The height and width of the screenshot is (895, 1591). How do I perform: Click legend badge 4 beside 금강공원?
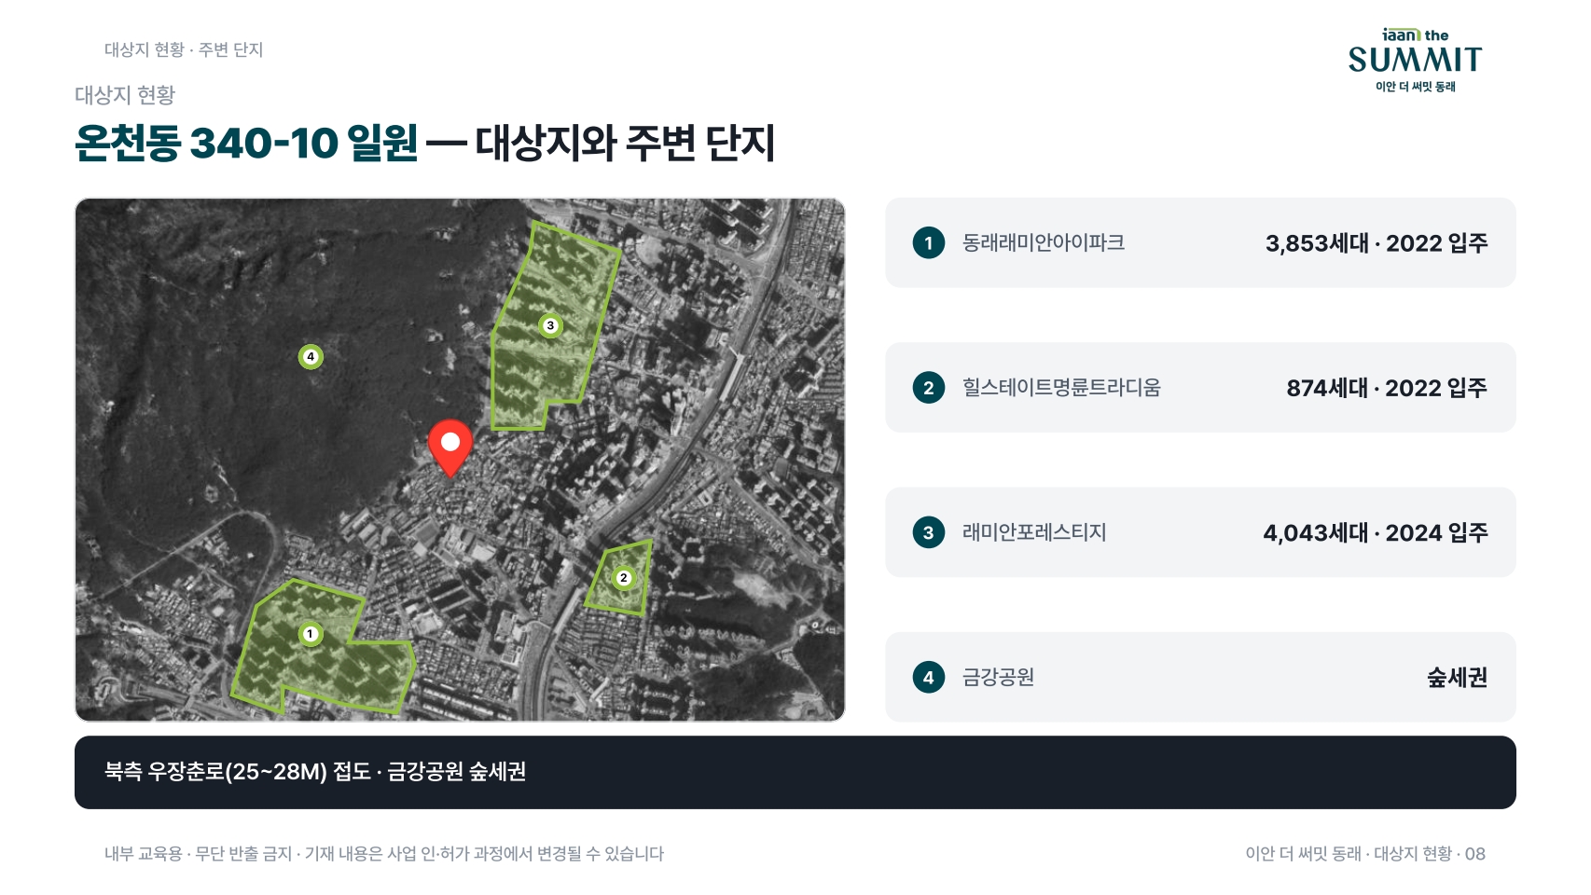tap(928, 678)
